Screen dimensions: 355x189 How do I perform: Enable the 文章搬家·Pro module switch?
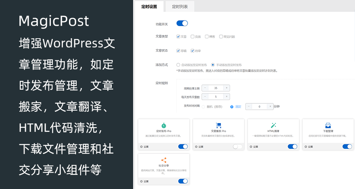[x=238, y=146]
